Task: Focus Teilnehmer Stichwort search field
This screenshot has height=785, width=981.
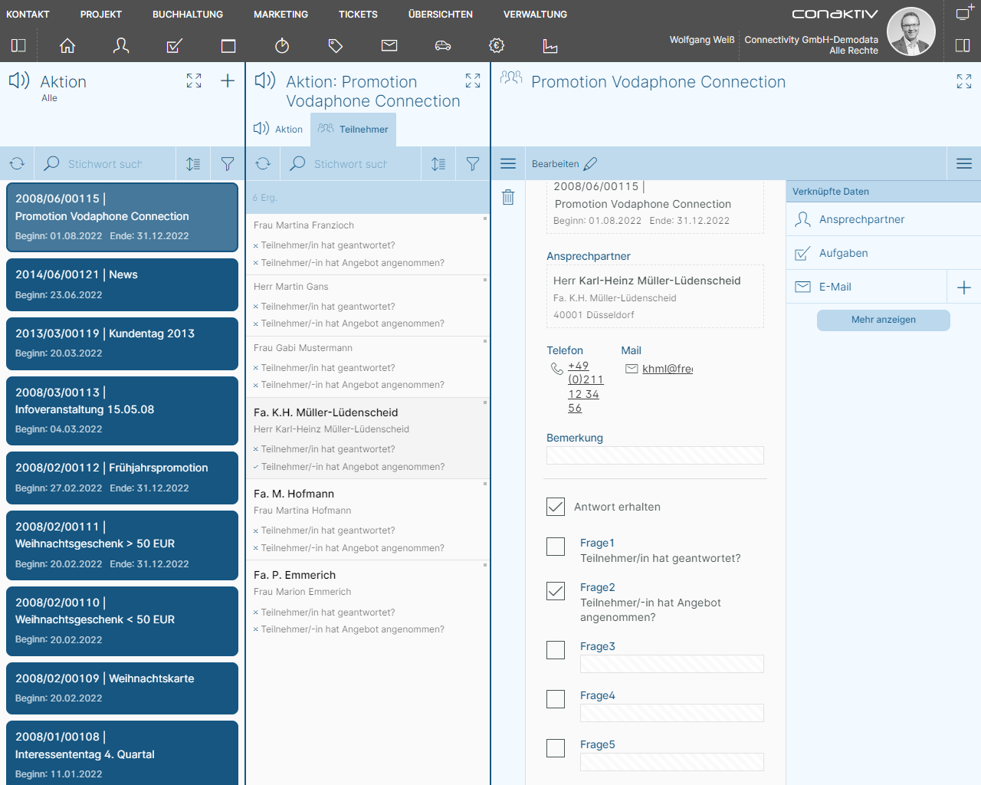Action: point(351,163)
